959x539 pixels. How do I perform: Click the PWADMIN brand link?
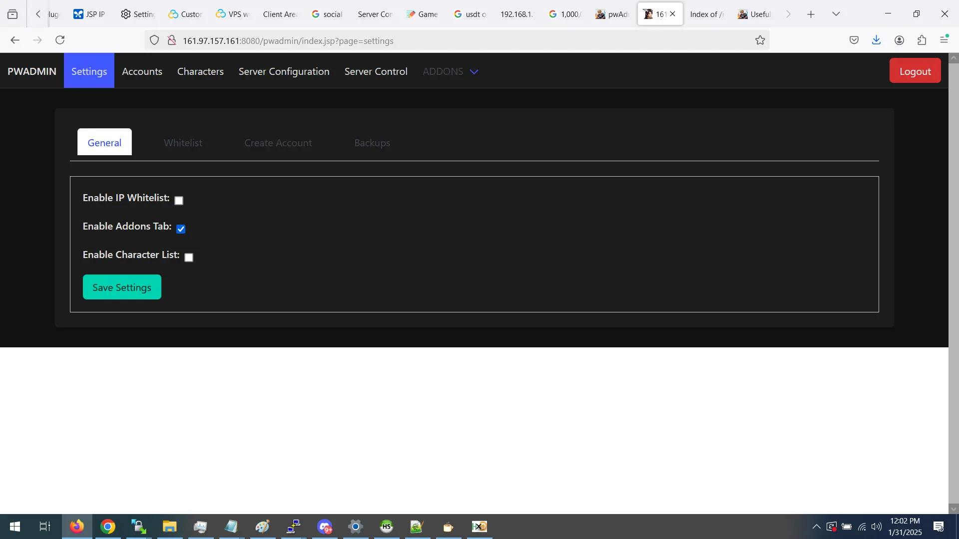click(32, 71)
